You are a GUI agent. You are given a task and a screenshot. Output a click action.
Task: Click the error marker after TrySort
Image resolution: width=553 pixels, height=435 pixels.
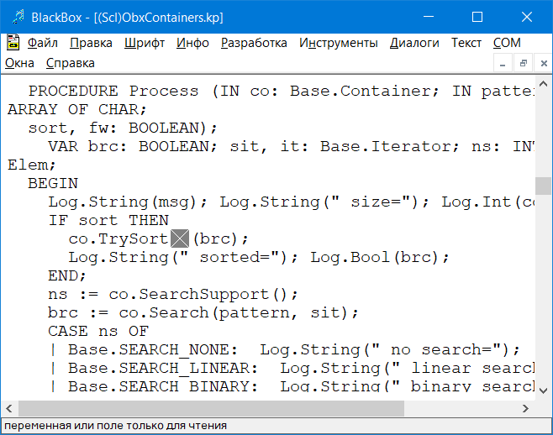click(x=180, y=239)
